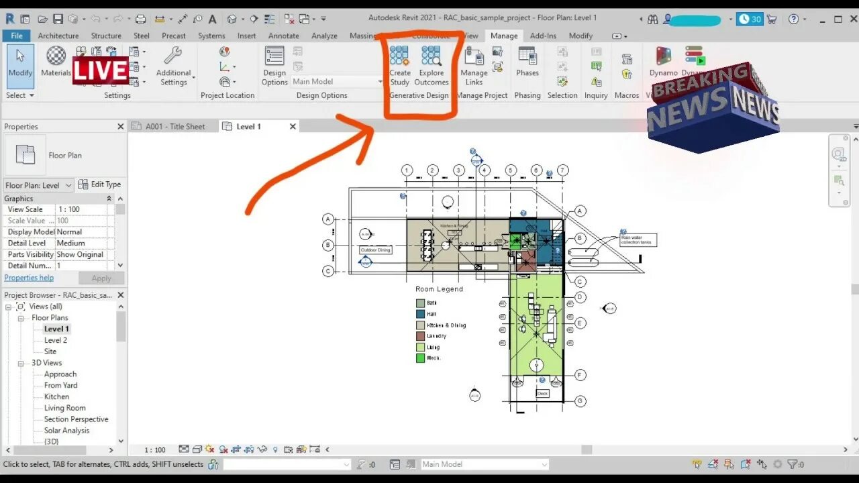Open the Floor Plan: Level type selector dropdown
The height and width of the screenshot is (483, 859).
point(40,185)
